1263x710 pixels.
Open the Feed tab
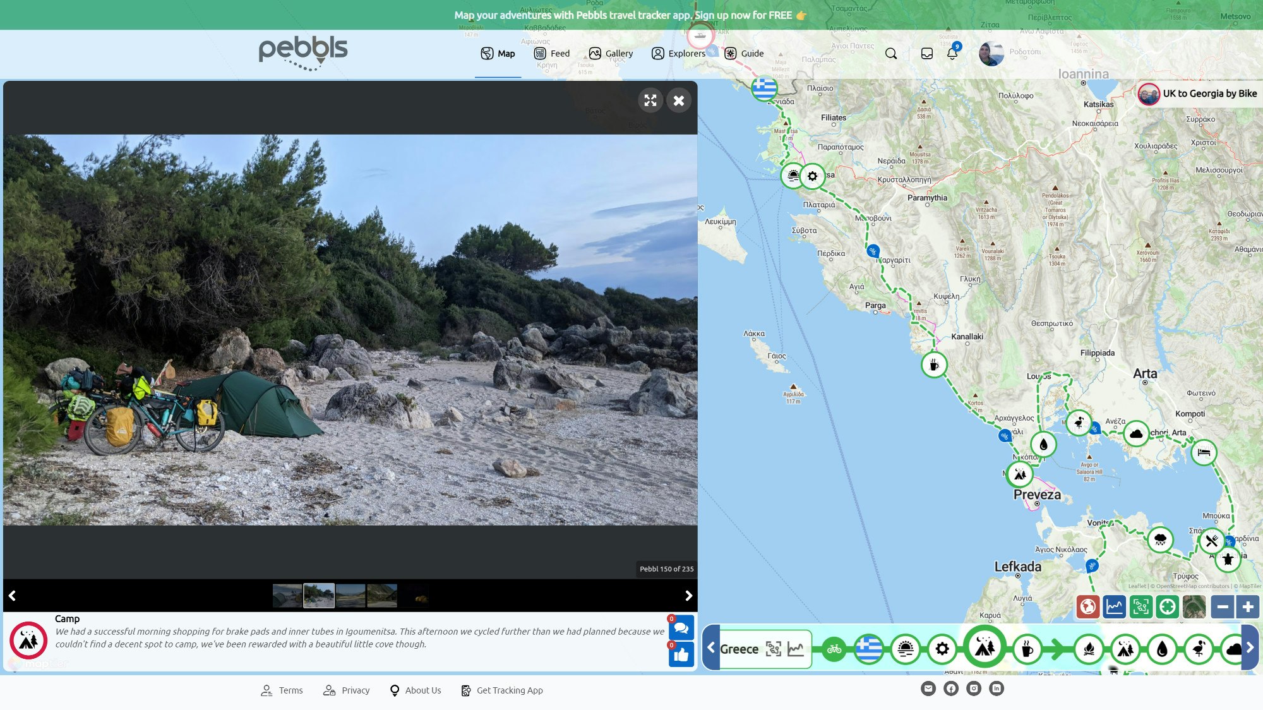click(x=552, y=54)
